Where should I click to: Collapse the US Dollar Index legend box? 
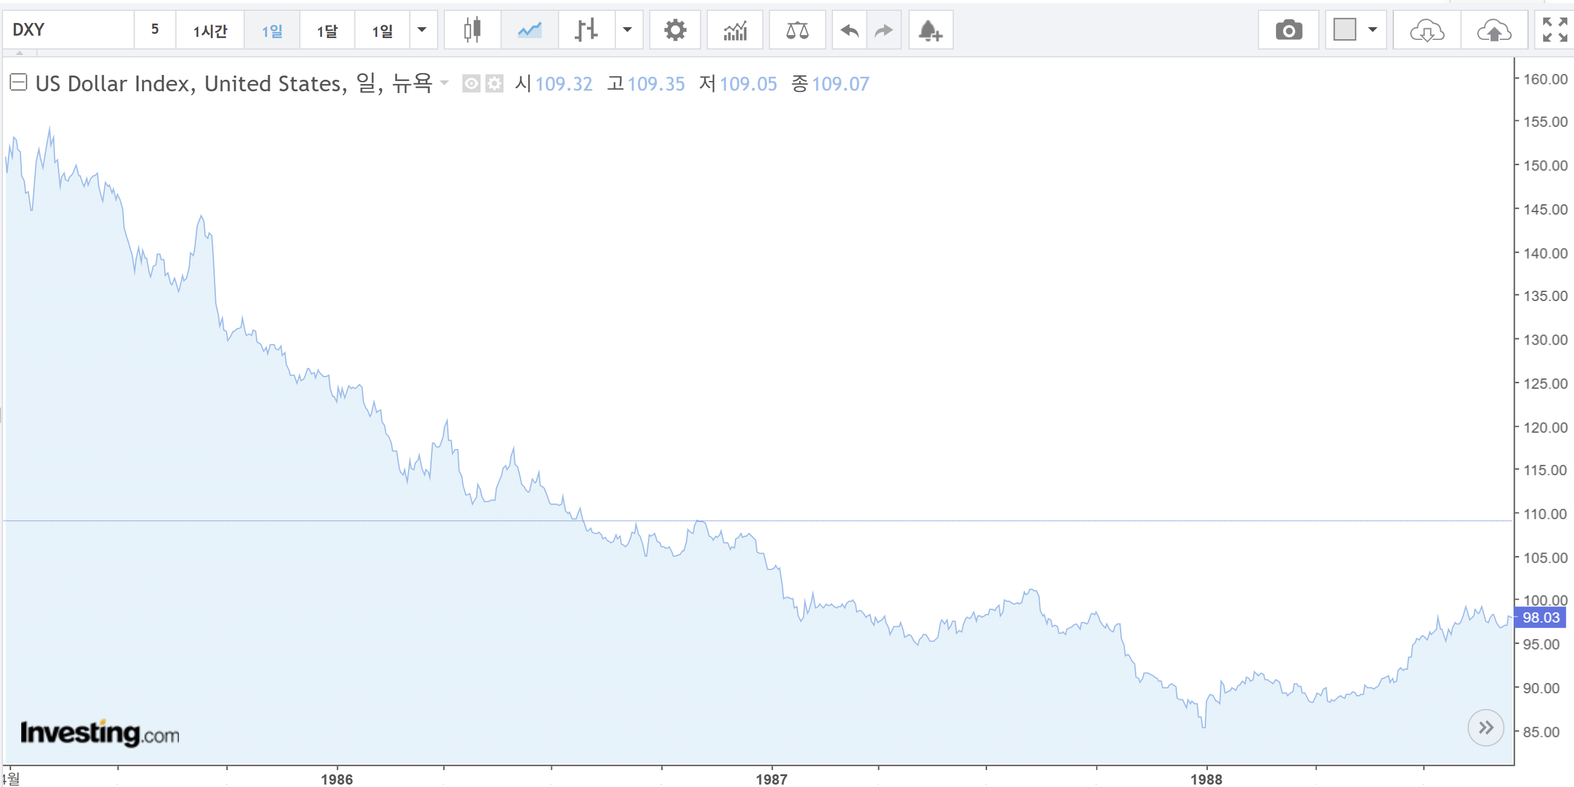click(18, 82)
